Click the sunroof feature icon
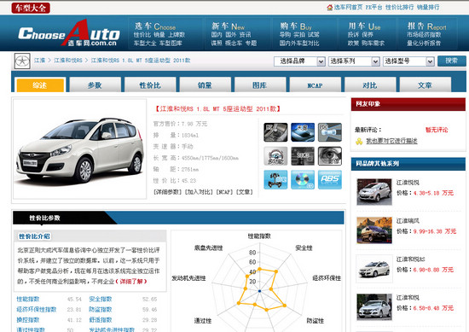 pyautogui.click(x=303, y=132)
